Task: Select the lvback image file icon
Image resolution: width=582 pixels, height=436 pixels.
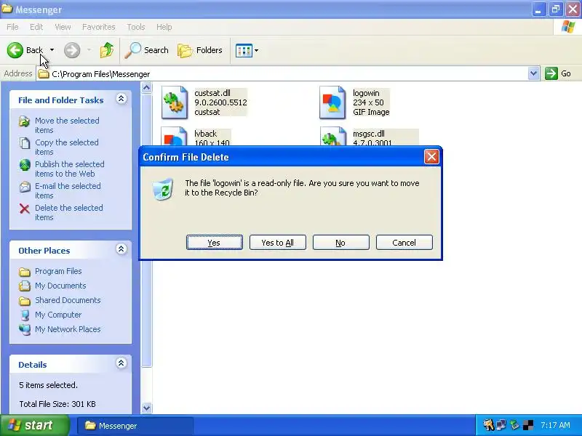Action: [175, 136]
